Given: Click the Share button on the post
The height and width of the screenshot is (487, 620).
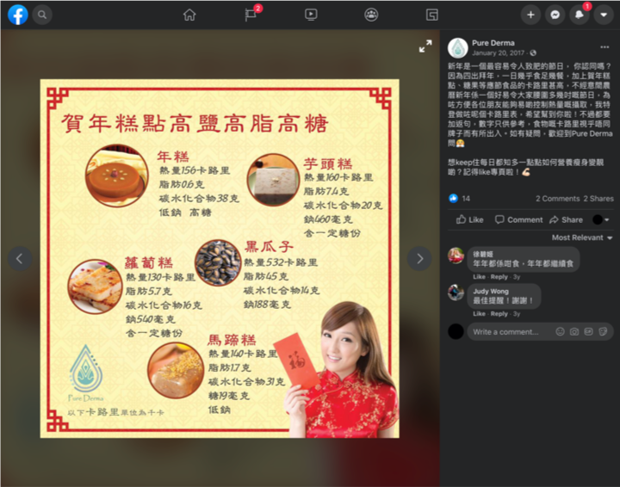Looking at the screenshot, I should pos(567,219).
